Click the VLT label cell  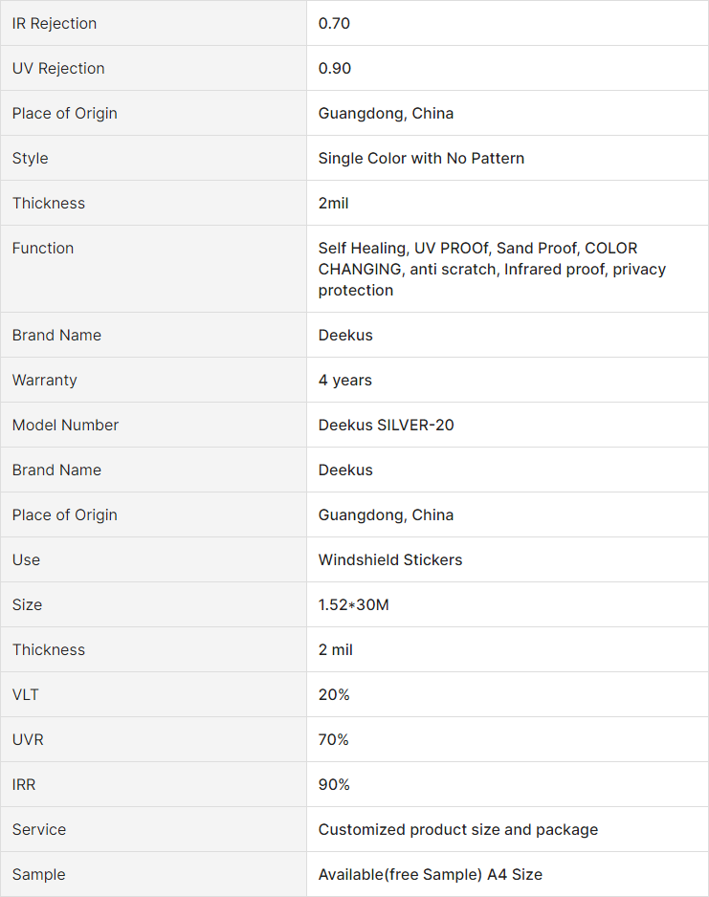tap(153, 694)
